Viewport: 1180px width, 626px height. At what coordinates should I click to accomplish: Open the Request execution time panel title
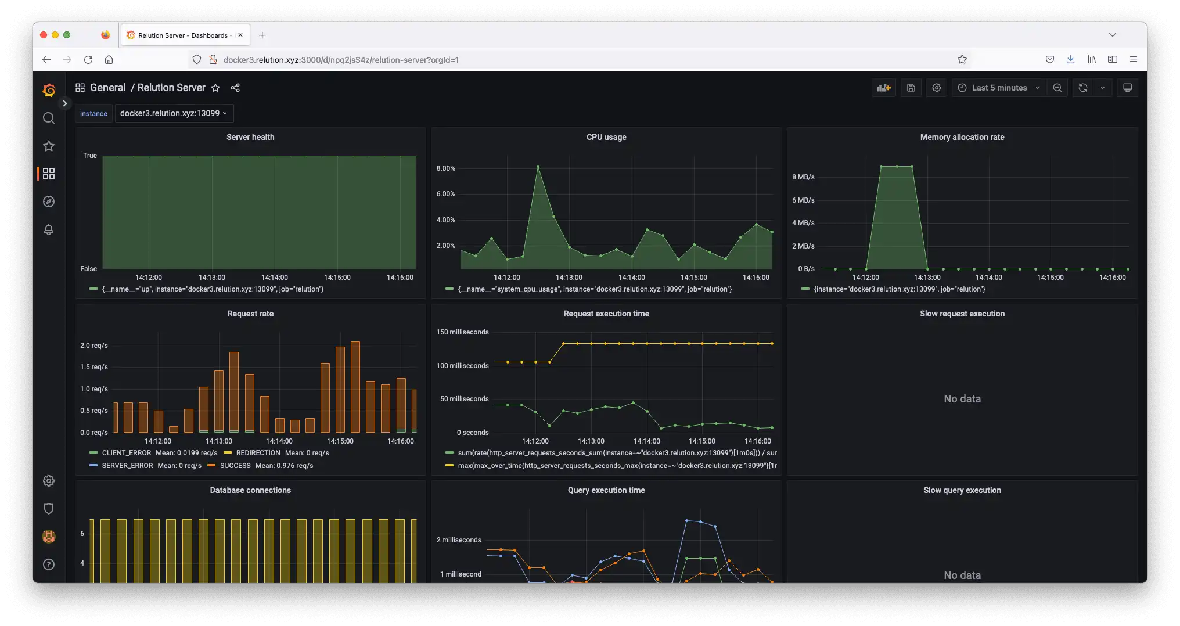pyautogui.click(x=606, y=314)
